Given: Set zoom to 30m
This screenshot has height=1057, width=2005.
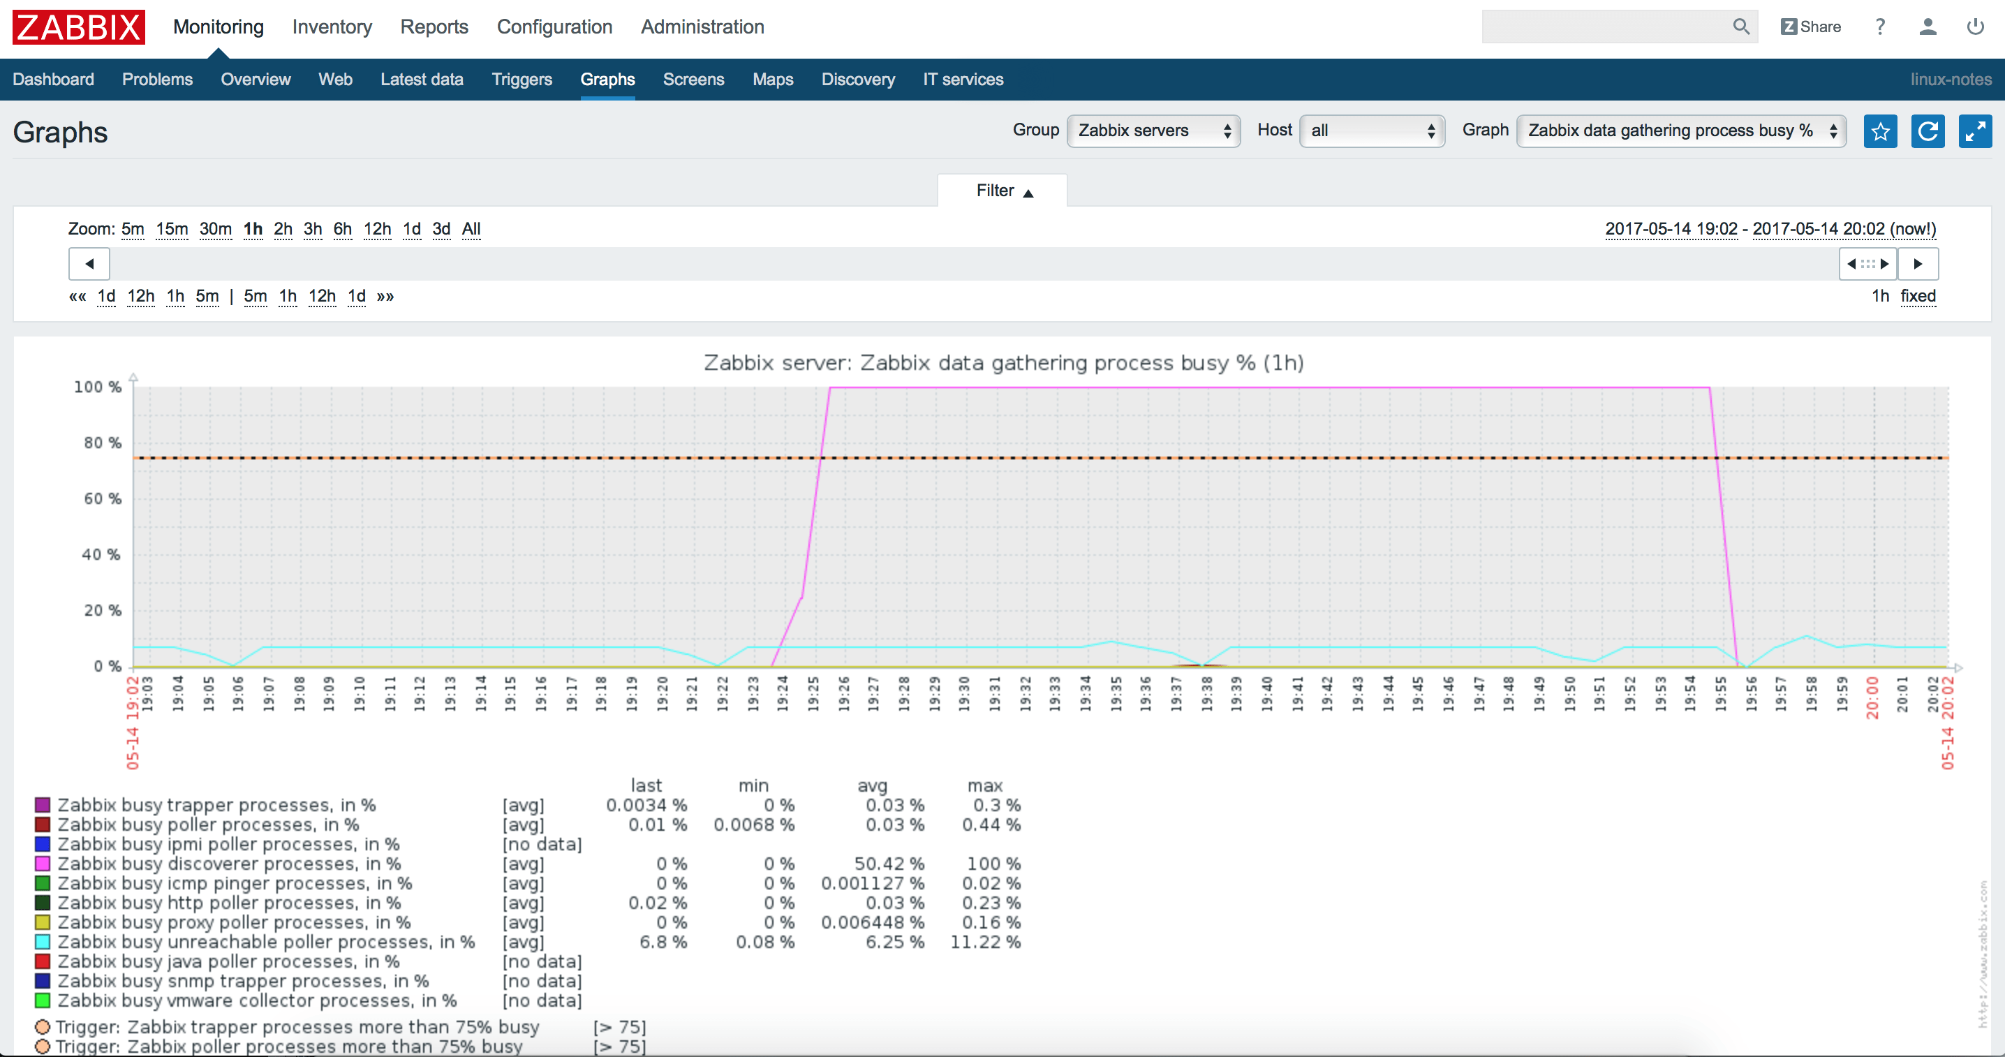Looking at the screenshot, I should point(216,229).
